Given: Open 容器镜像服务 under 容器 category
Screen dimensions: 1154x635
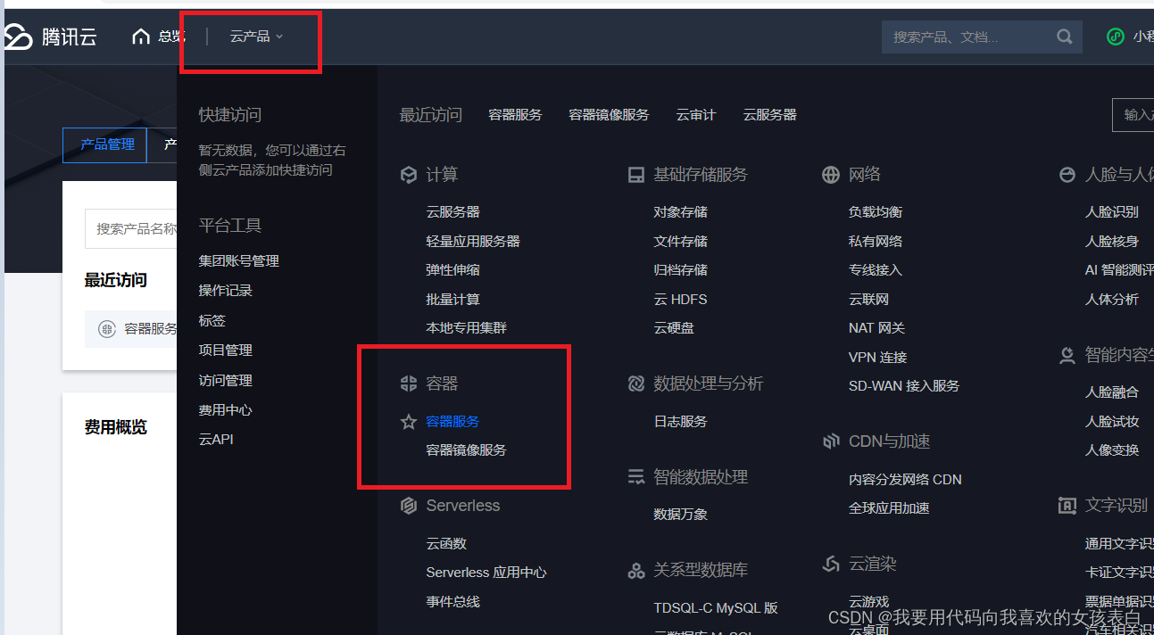Looking at the screenshot, I should [x=466, y=450].
